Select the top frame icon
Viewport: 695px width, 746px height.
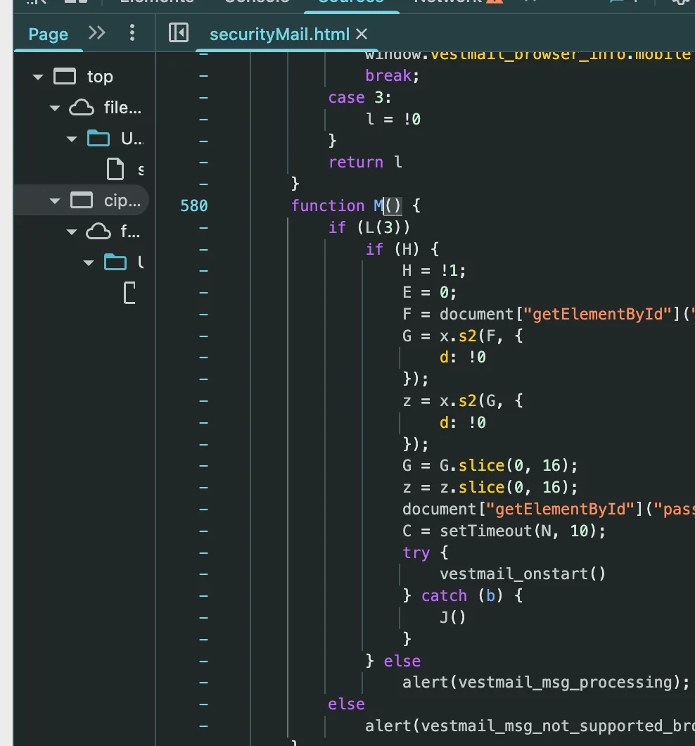pos(65,76)
